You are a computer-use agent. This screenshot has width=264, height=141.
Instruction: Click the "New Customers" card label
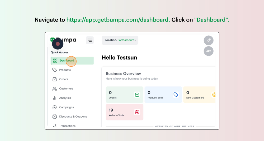(195, 98)
